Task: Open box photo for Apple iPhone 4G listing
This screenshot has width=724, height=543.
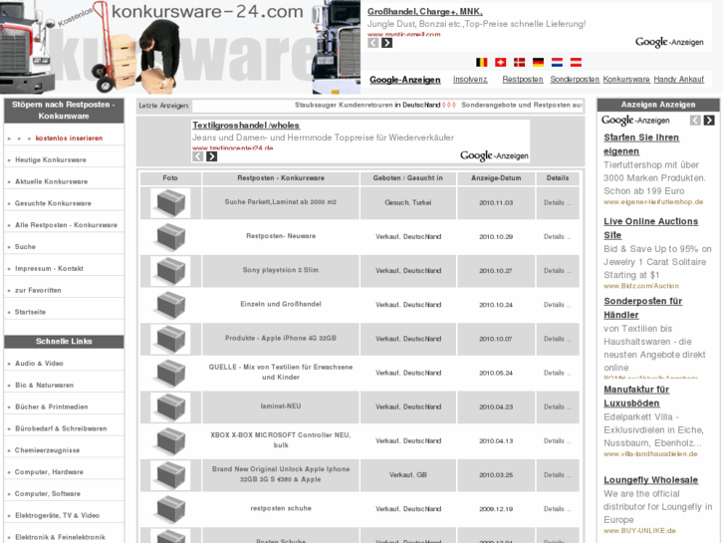Action: click(170, 339)
